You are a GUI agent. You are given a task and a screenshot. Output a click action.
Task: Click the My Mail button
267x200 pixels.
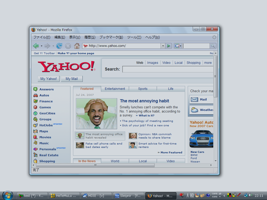coord(72,79)
